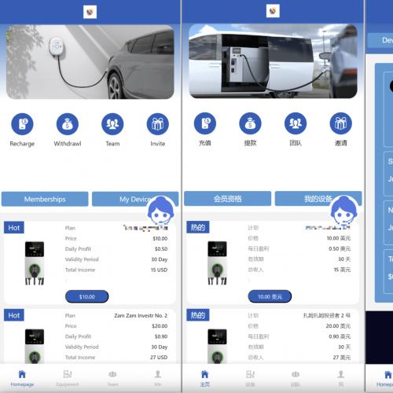Open the Me profile in bottom navigation

point(157,378)
